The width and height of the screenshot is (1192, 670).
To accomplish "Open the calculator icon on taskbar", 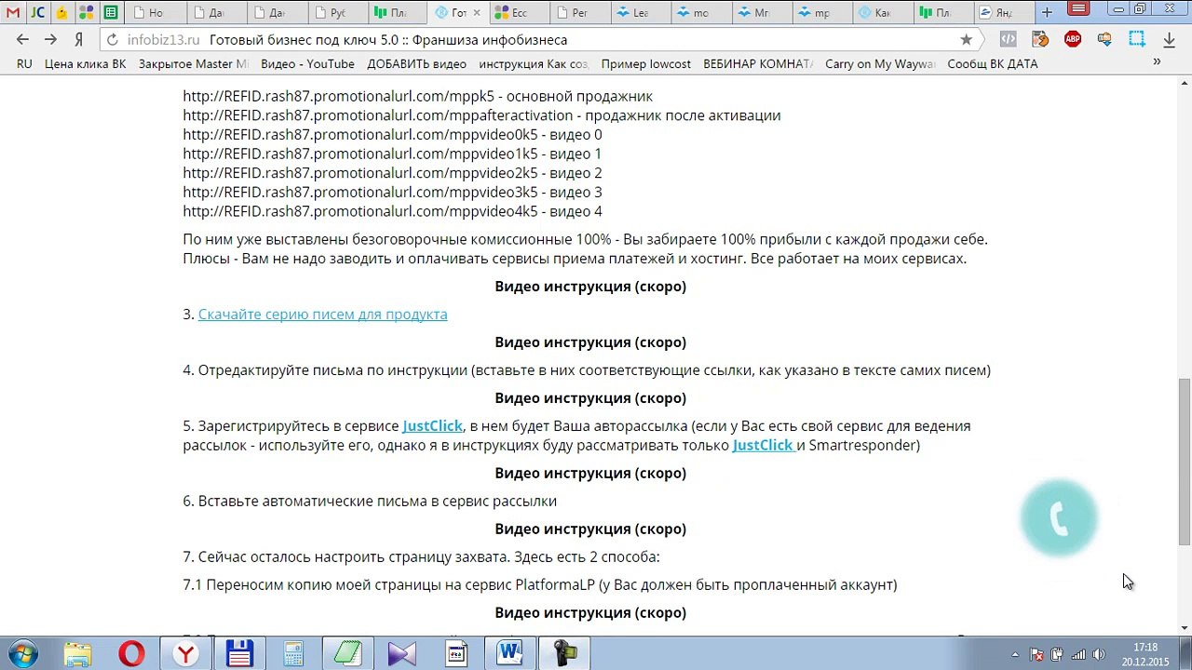I will coord(293,654).
